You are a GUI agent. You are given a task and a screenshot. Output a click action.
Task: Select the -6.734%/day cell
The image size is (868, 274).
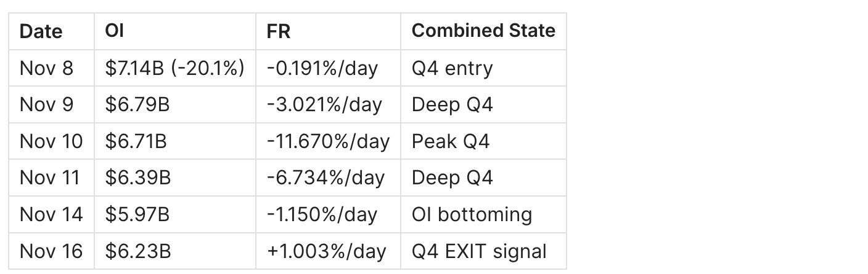pos(325,178)
